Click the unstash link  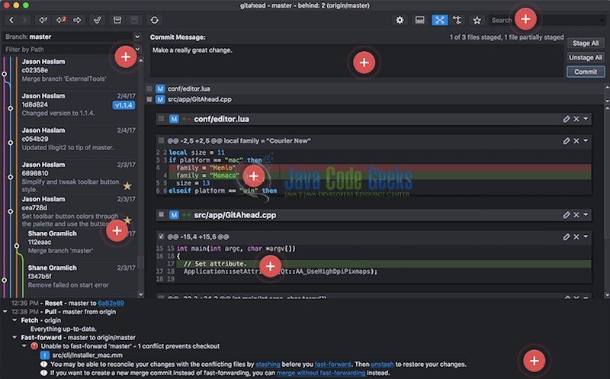pos(382,365)
